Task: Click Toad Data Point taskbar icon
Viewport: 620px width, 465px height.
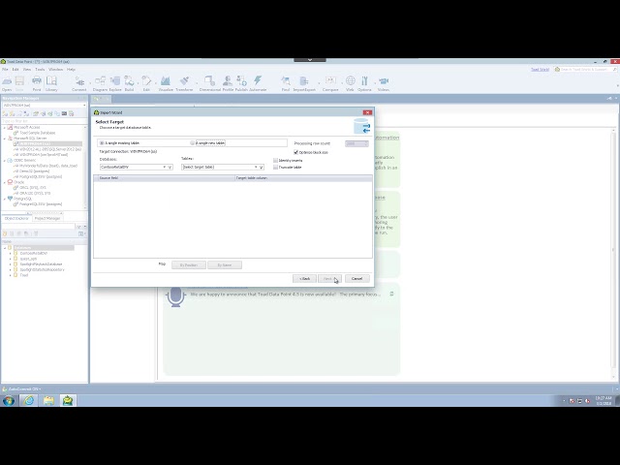Action: [68, 400]
